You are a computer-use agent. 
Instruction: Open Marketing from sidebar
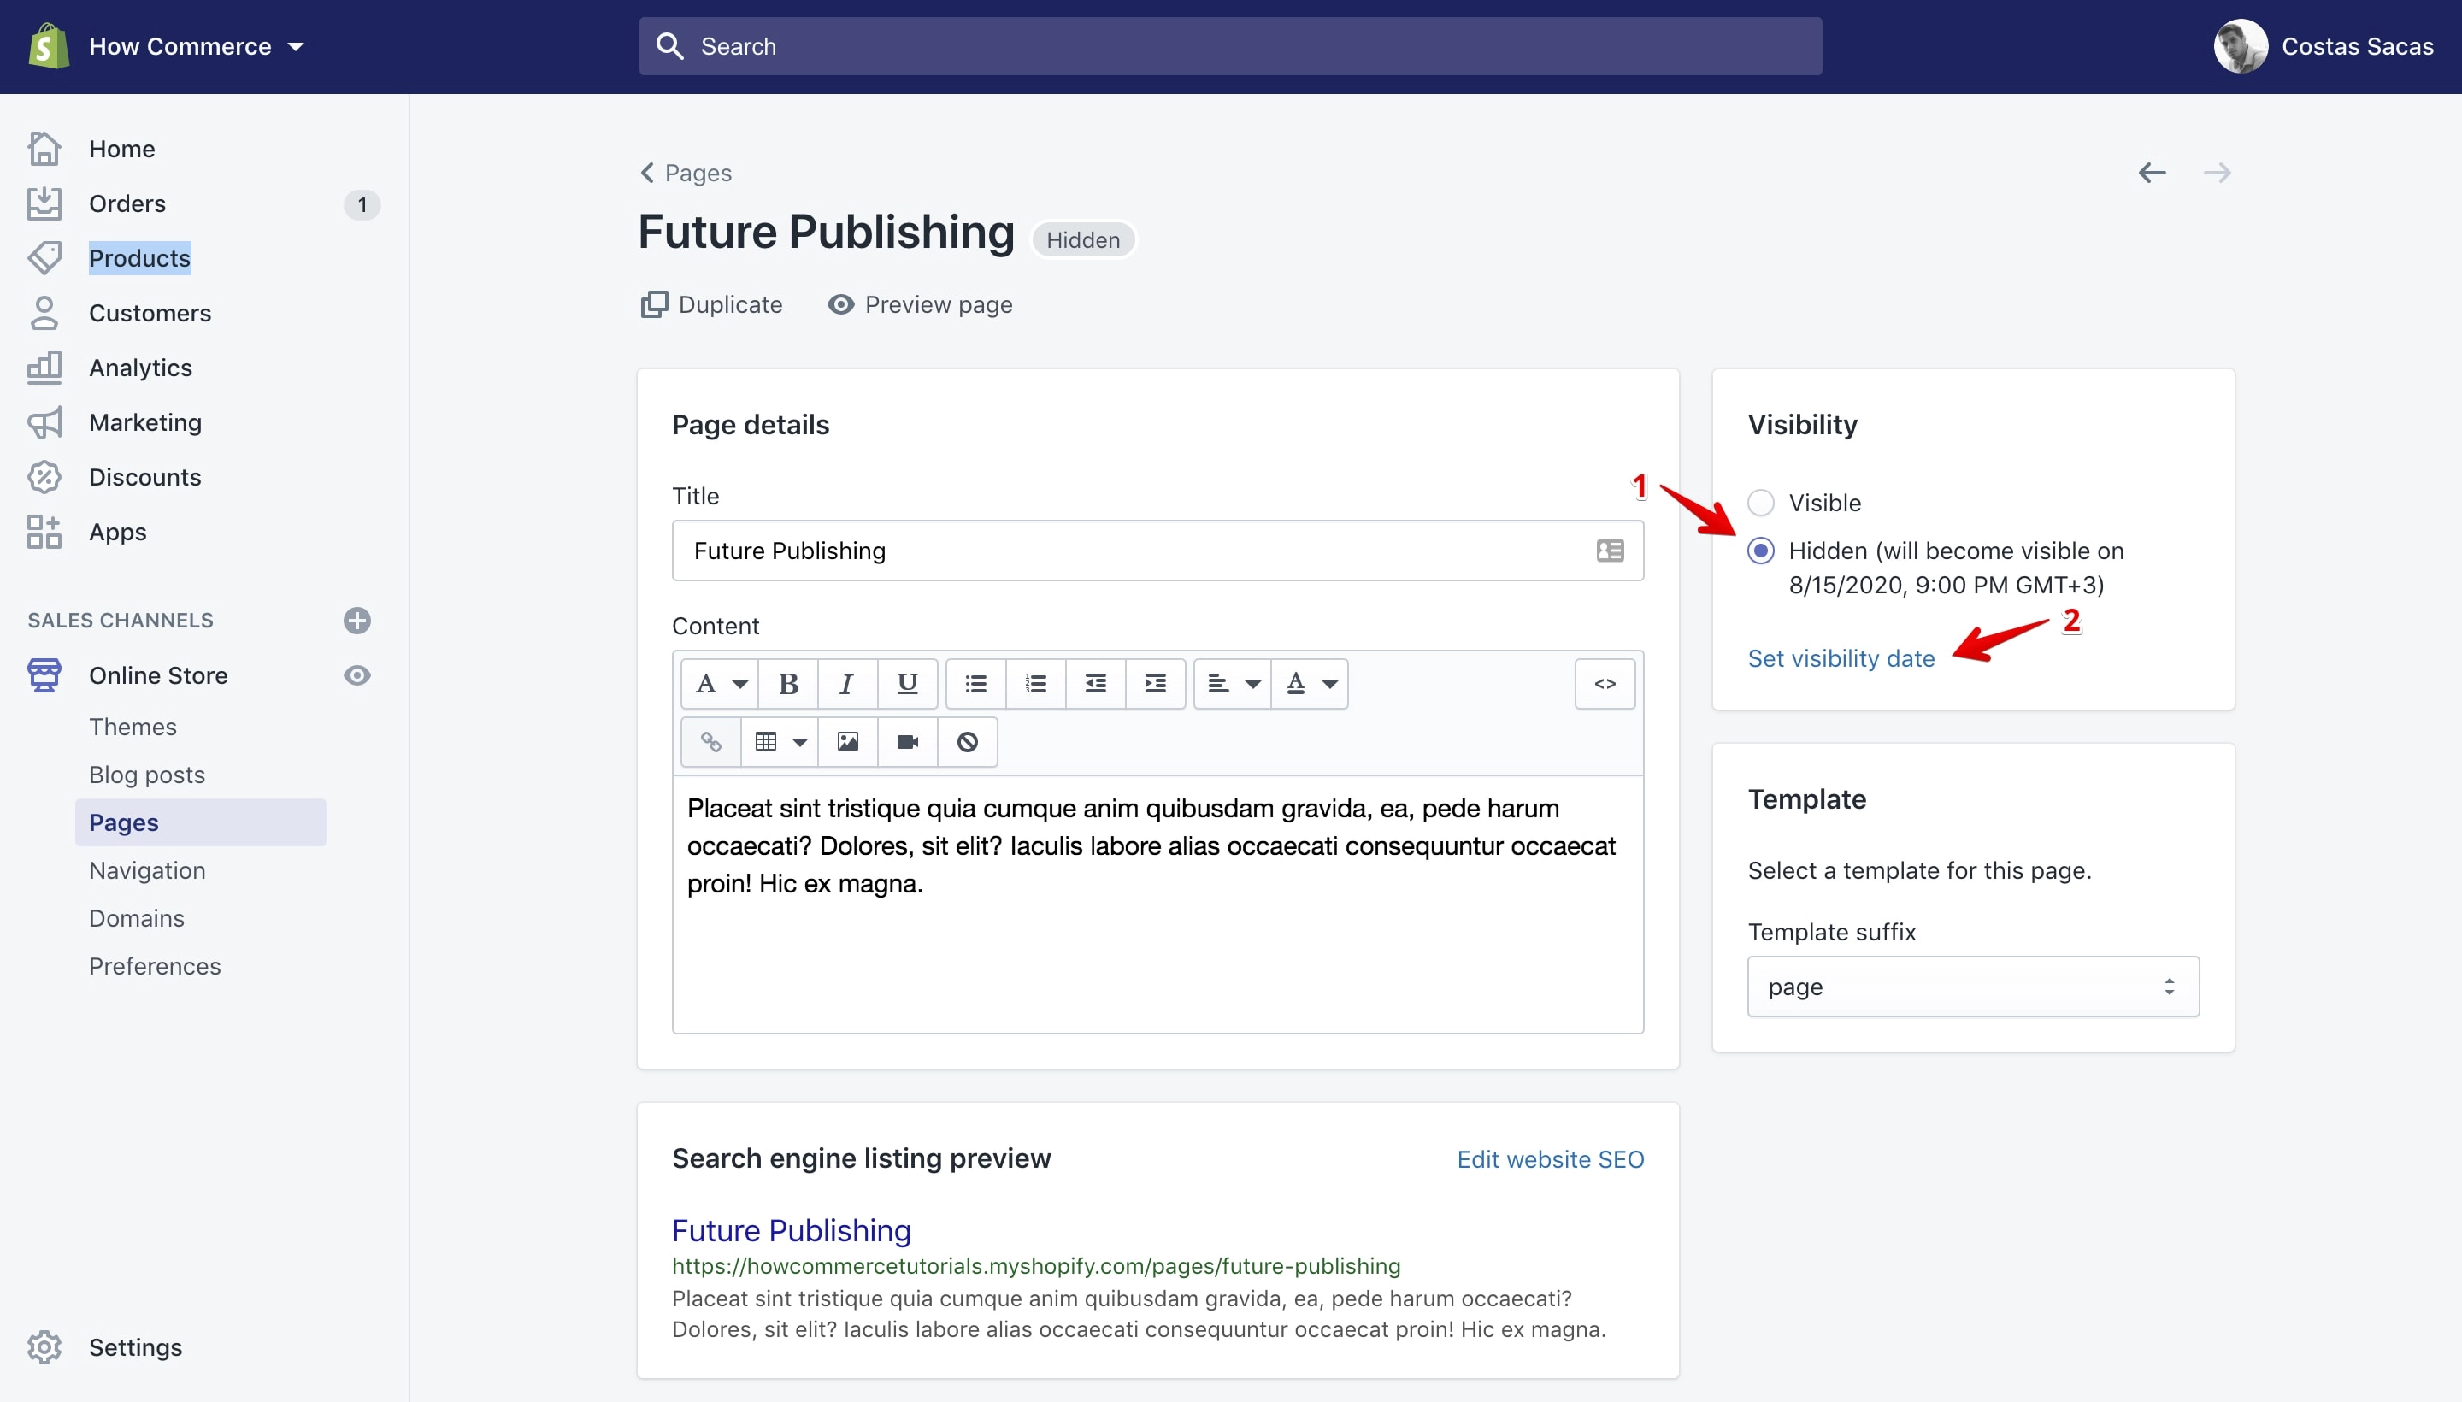click(145, 421)
